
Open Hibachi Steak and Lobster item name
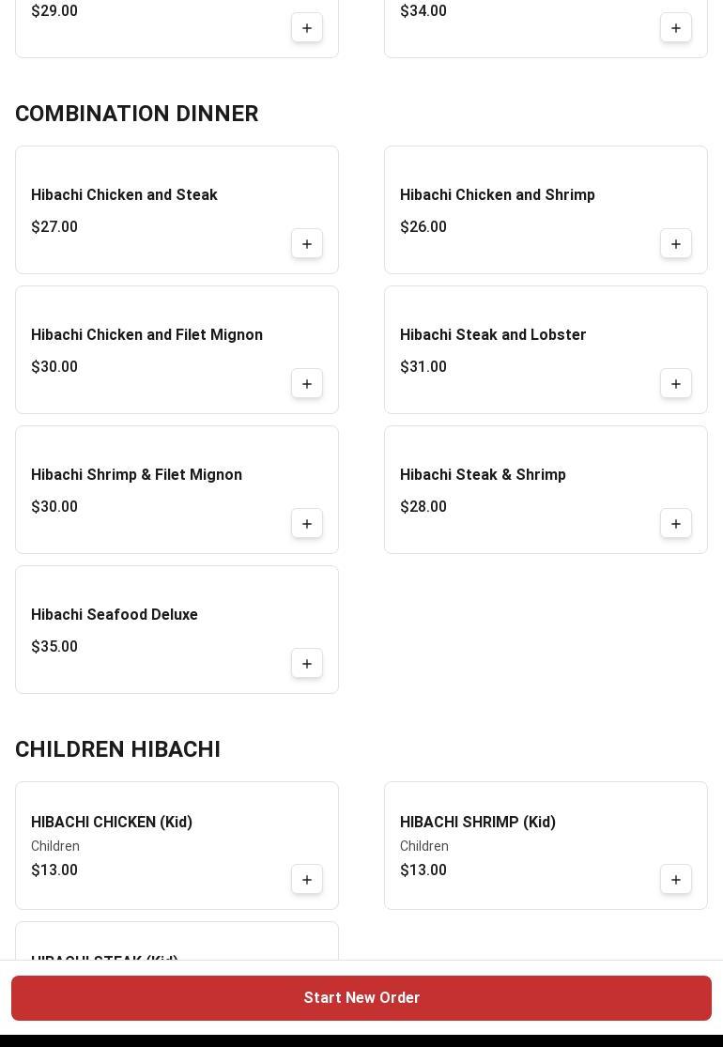click(493, 334)
